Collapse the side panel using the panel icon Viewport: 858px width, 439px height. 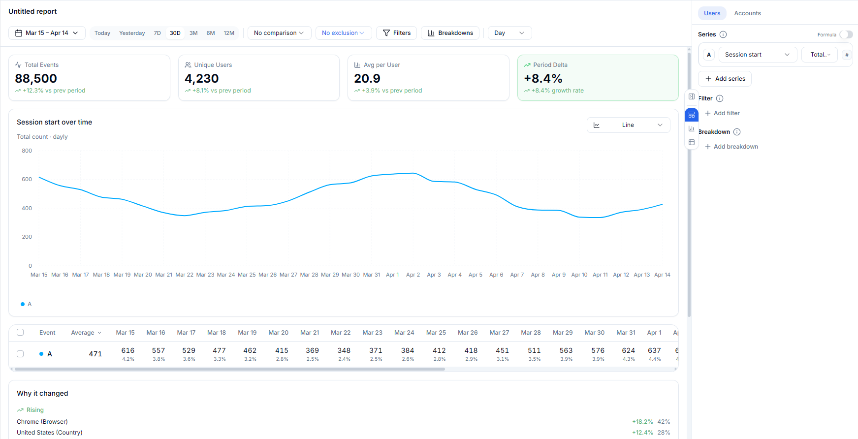coord(692,96)
